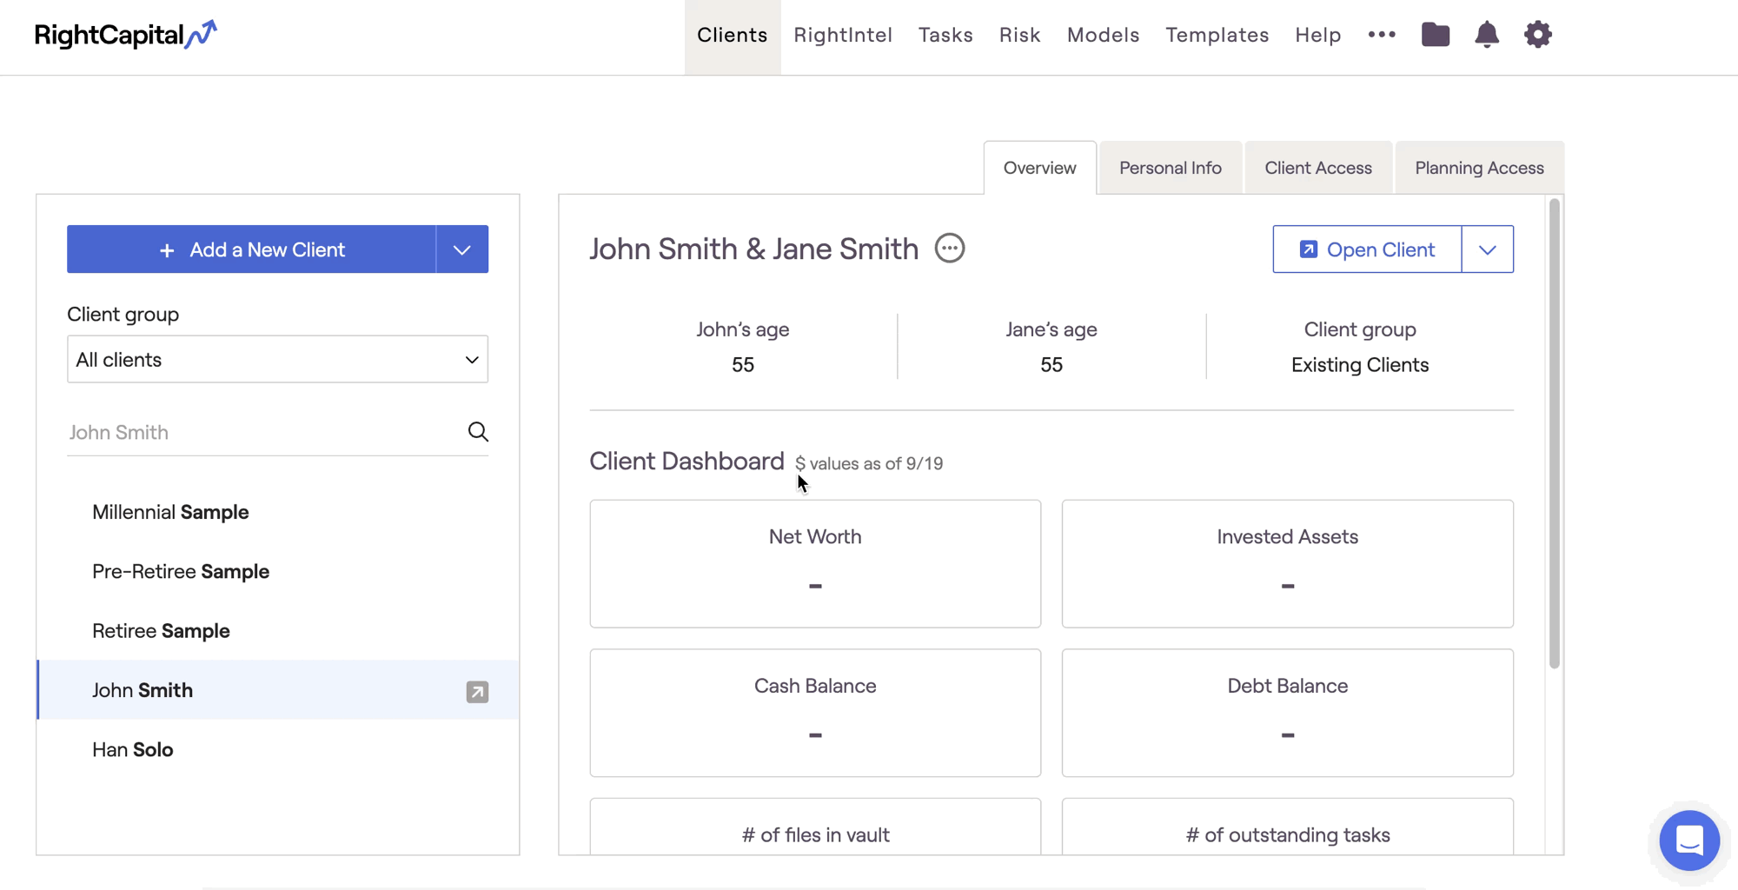Open the All clients group dropdown

[x=277, y=360]
